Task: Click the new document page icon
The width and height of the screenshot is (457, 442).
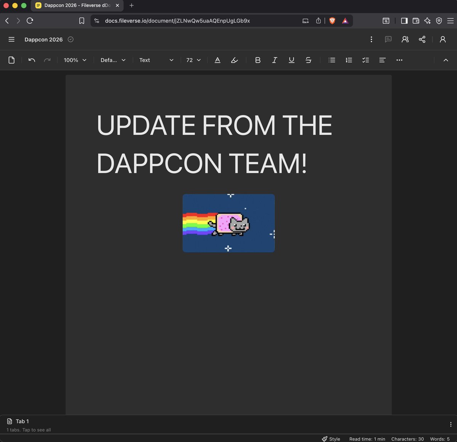Action: click(11, 60)
